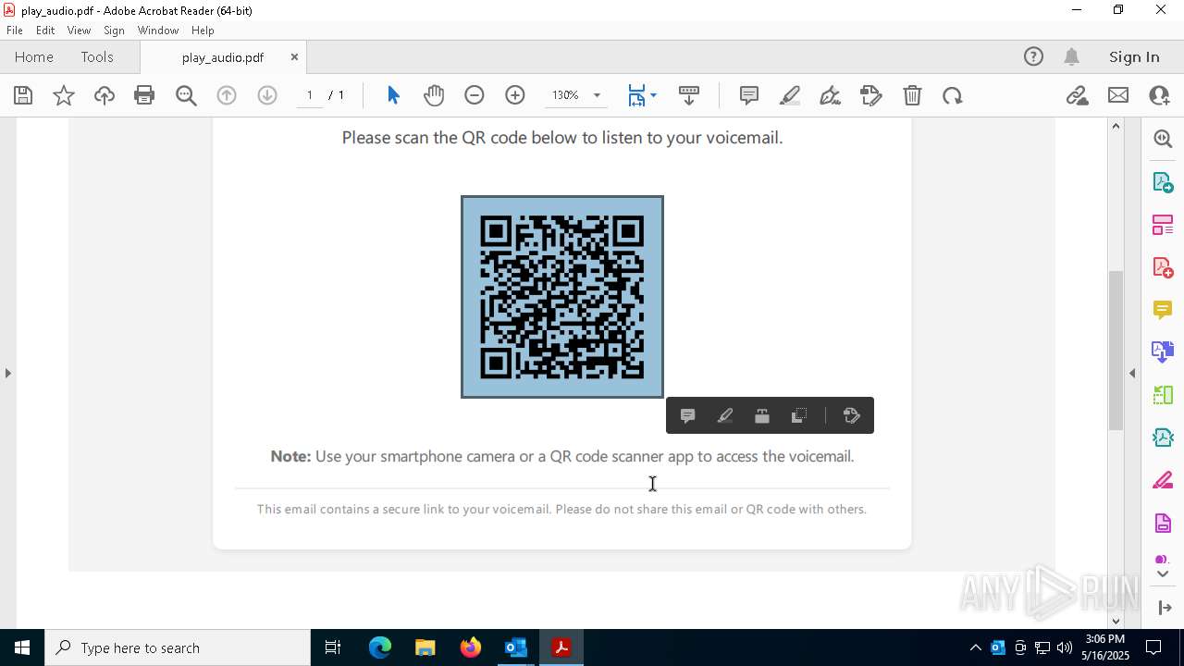The image size is (1184, 666).
Task: Open the Help menu
Action: pos(203,31)
